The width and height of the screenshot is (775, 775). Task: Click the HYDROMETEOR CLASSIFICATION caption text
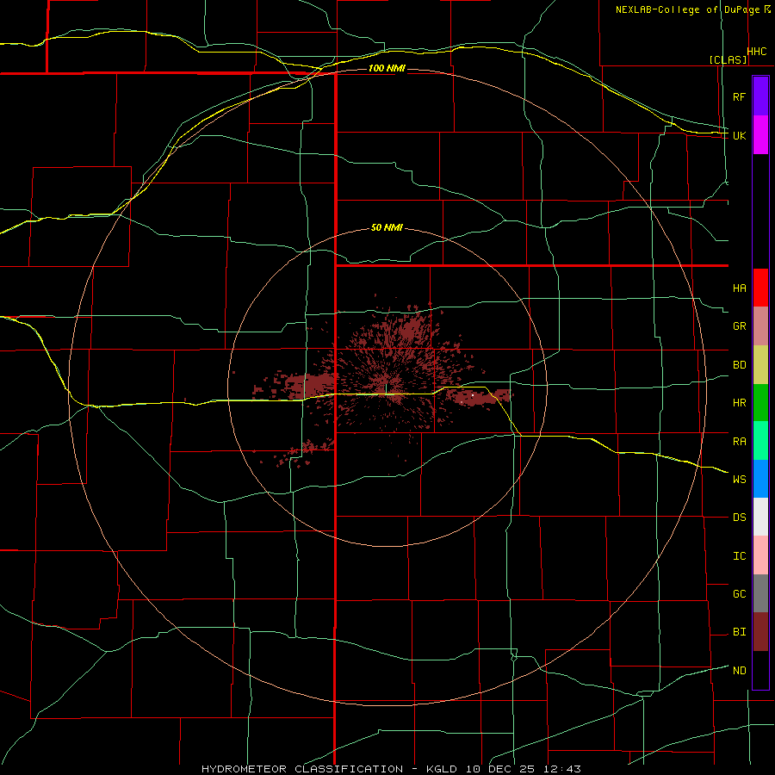point(302,769)
